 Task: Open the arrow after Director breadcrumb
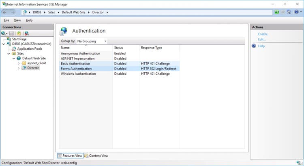107,12
